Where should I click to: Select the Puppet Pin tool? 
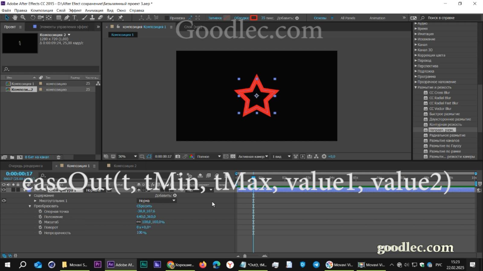[x=120, y=18]
